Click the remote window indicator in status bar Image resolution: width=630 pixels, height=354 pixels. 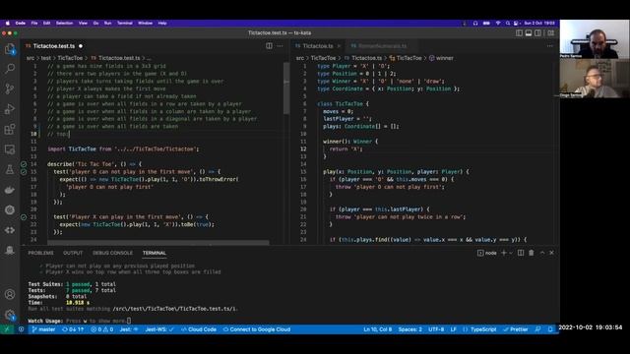(x=7, y=329)
